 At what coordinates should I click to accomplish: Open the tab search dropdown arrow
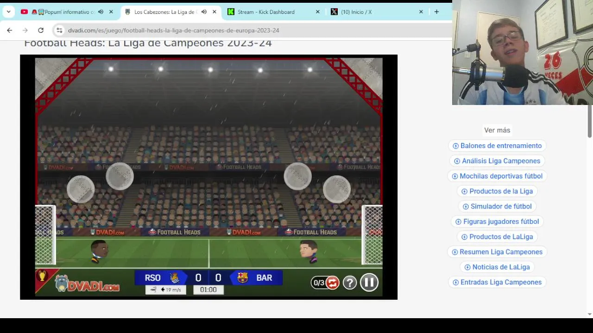[8, 12]
